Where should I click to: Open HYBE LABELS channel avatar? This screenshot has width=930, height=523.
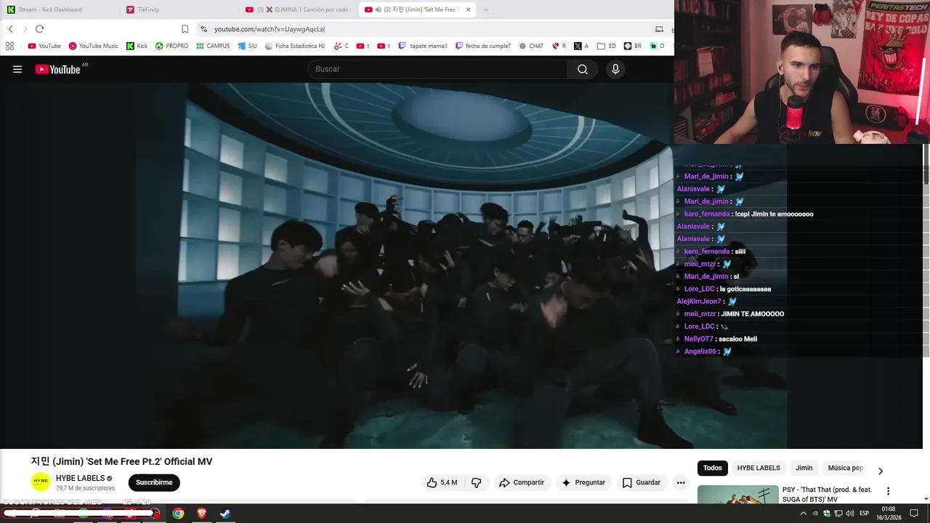[x=41, y=482]
